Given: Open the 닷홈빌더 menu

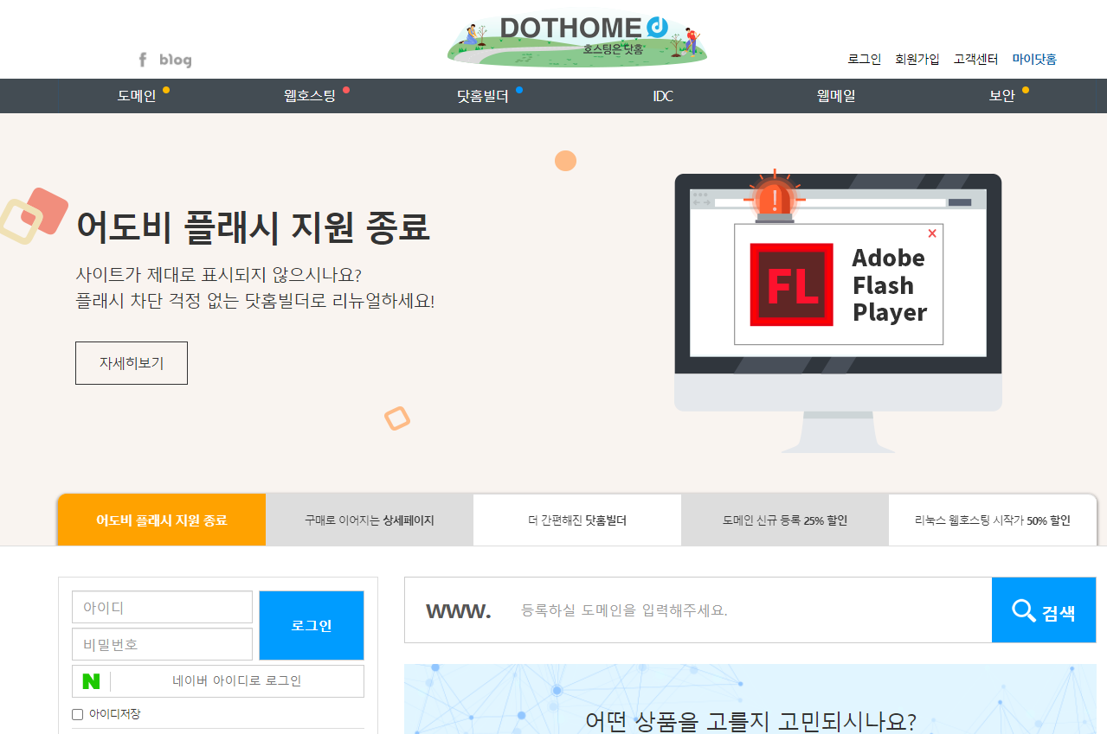Looking at the screenshot, I should pos(483,96).
